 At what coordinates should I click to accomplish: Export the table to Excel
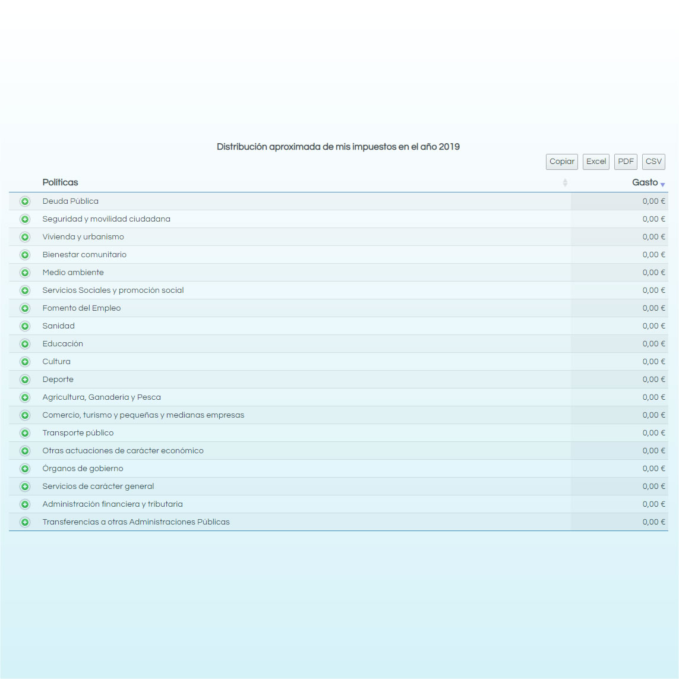tap(596, 162)
